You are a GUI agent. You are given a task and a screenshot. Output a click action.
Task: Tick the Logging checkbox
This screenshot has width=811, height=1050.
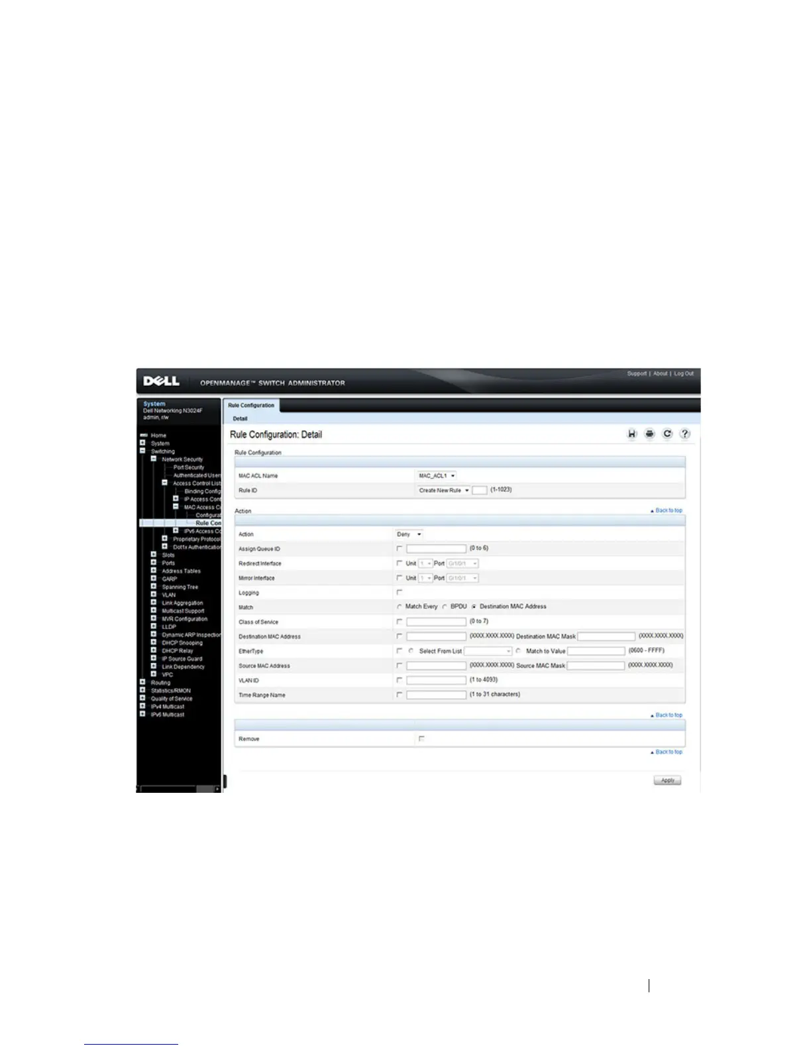pos(399,592)
